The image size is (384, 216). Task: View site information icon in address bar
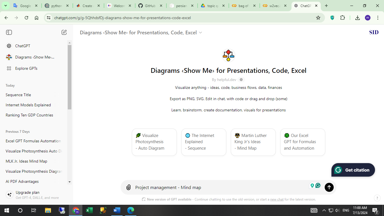(49, 18)
